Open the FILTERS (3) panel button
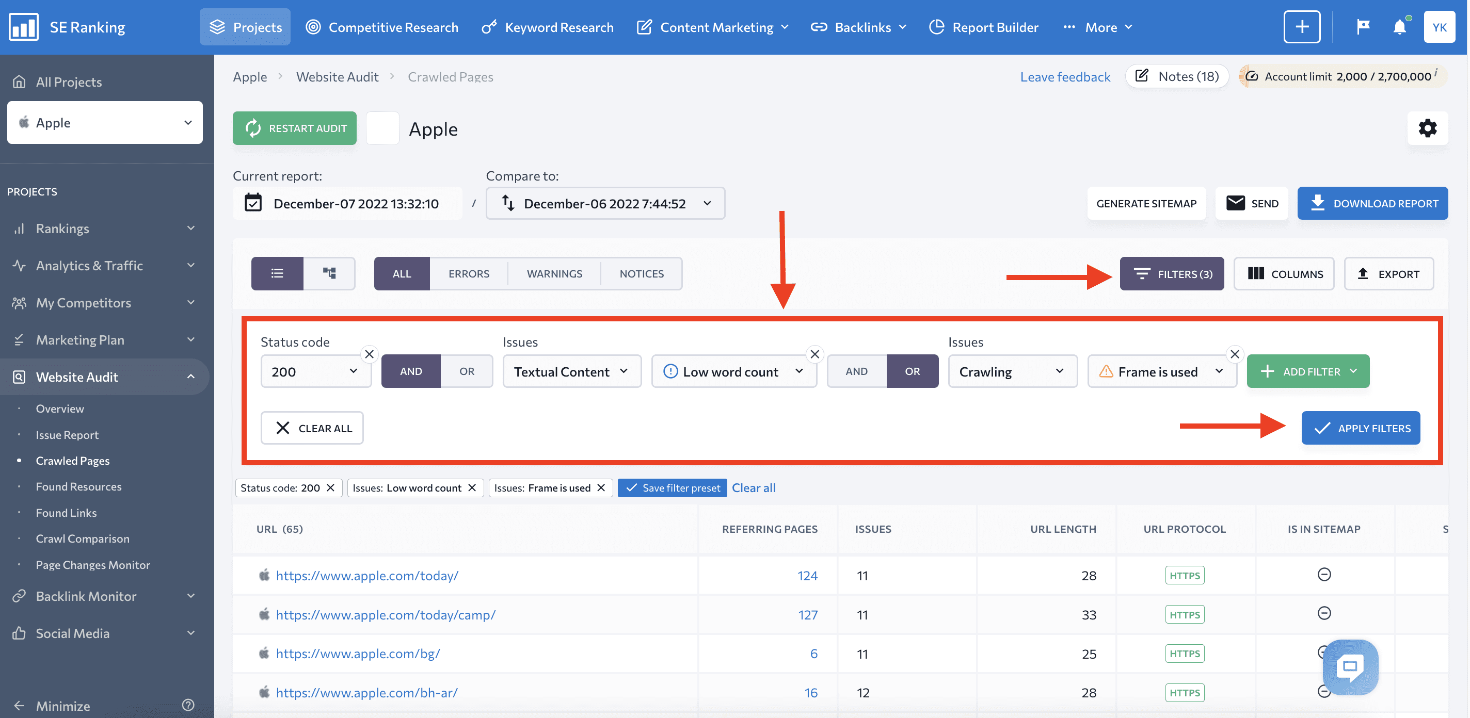This screenshot has height=718, width=1470. (1172, 274)
